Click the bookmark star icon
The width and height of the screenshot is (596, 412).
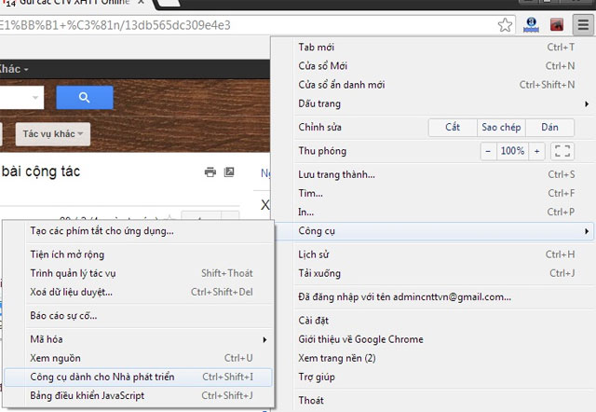(505, 25)
